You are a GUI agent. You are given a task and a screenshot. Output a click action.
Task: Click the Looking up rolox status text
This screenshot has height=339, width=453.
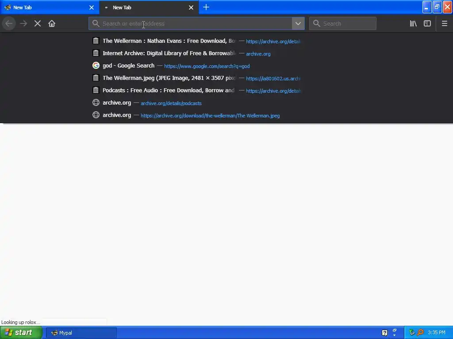tap(20, 322)
